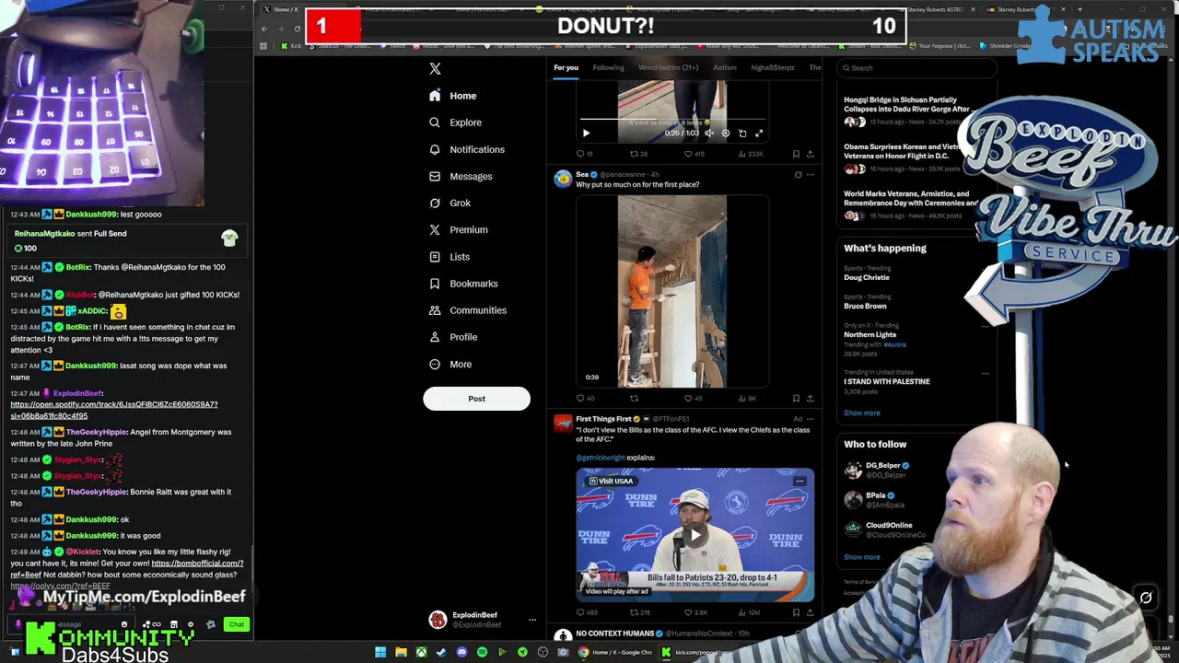
Task: Show more under What's happening
Action: [861, 413]
